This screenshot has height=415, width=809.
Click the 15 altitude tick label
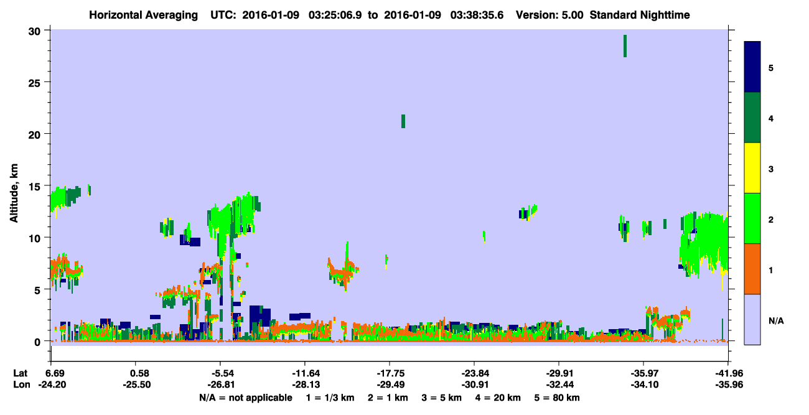pos(36,186)
